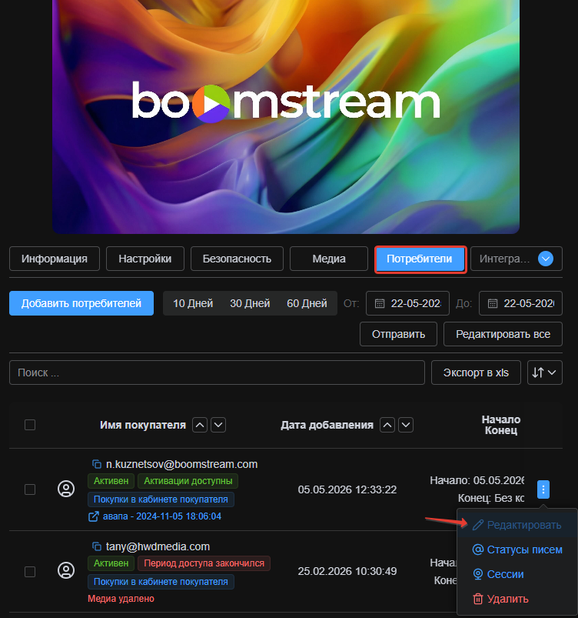Select the Потребители tab

pos(420,259)
